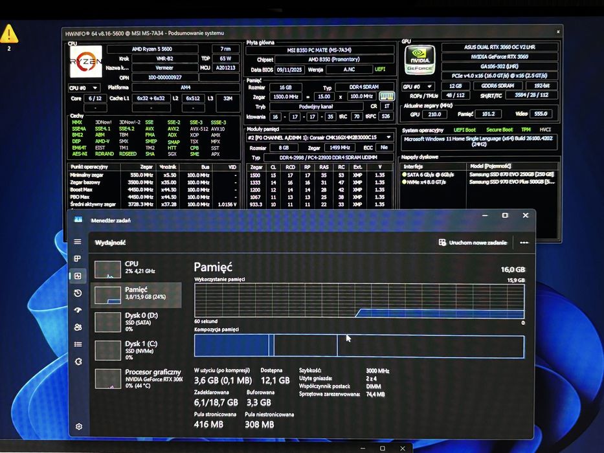
Task: Click the Zegar bazowy 3500.0 MHz row
Action: [153, 182]
